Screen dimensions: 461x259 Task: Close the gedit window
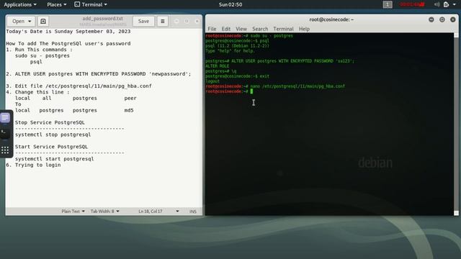(x=197, y=21)
